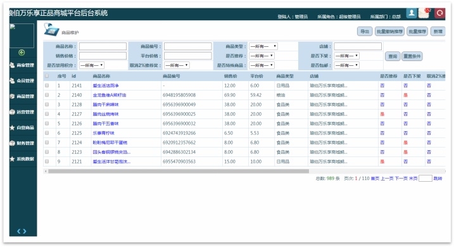Screen dimensions: 454x247
Task: Open product name link in row id 2125
Action: 104,133
